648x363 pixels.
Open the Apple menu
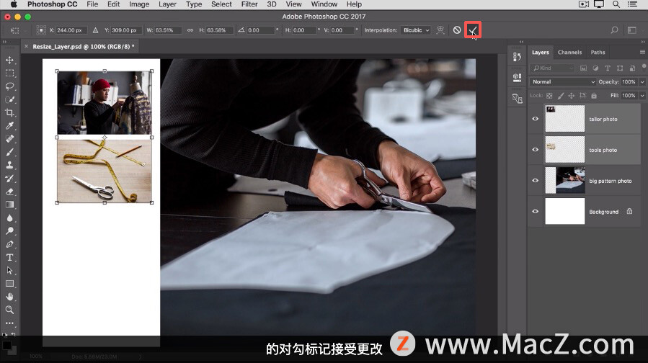coord(13,4)
